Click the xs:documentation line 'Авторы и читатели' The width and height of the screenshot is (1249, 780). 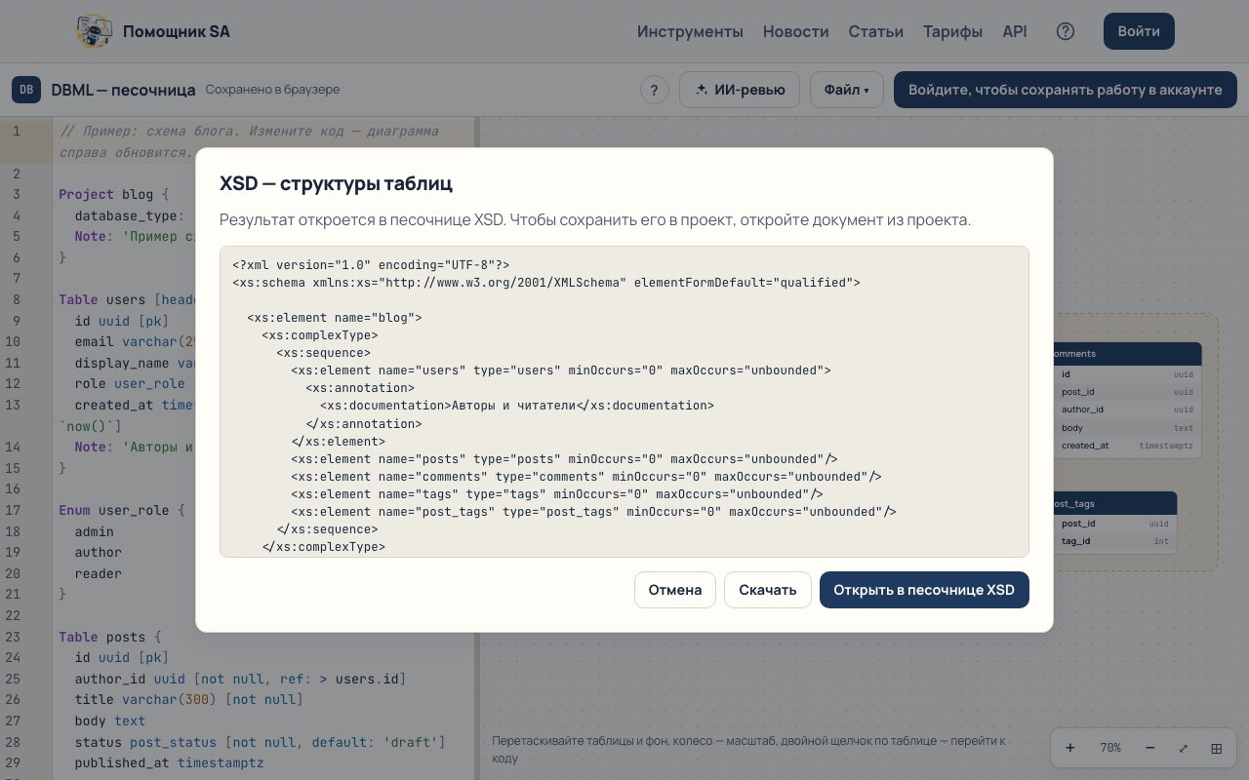(x=517, y=406)
